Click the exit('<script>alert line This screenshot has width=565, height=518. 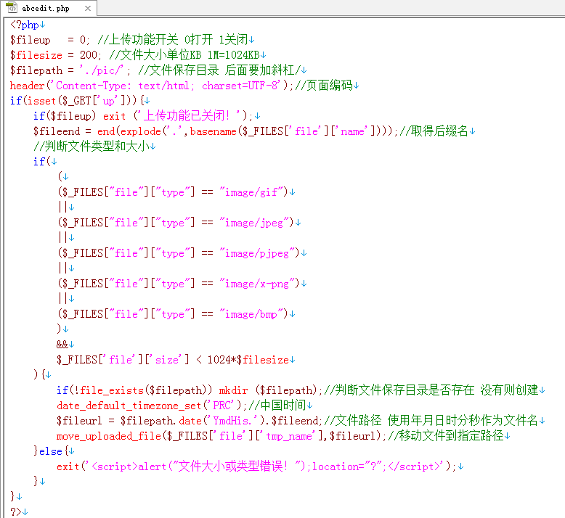point(260,466)
